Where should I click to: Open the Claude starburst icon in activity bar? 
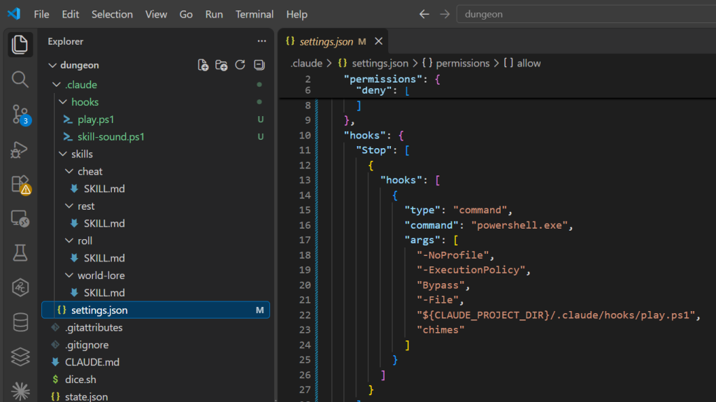pos(20,391)
